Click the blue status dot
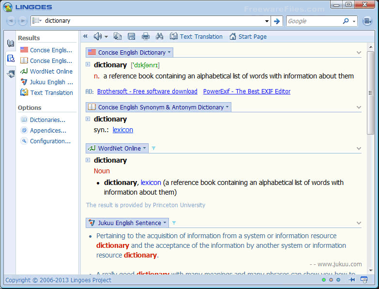The height and width of the screenshot is (289, 379). click(x=338, y=280)
